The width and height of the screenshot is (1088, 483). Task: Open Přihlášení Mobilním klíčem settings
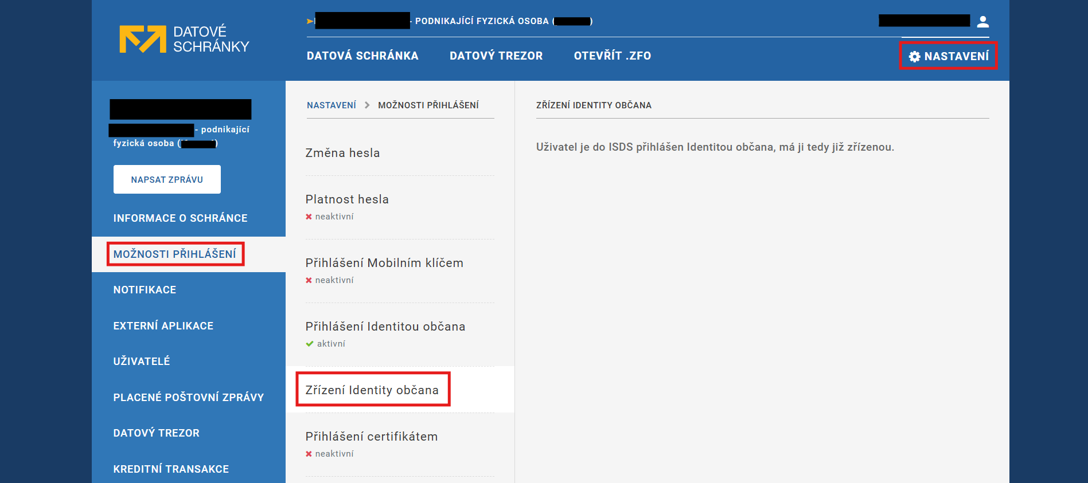tap(384, 263)
